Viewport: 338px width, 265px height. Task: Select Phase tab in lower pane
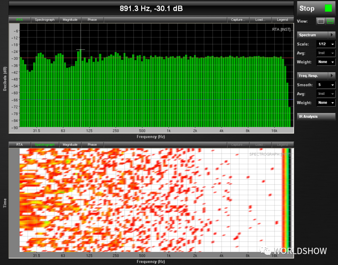(x=92, y=145)
